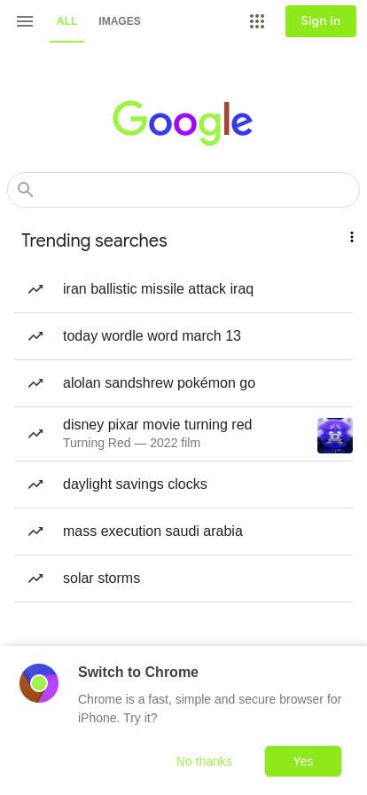Choose disney pixar movie turning red
The height and width of the screenshot is (795, 367).
point(183,434)
